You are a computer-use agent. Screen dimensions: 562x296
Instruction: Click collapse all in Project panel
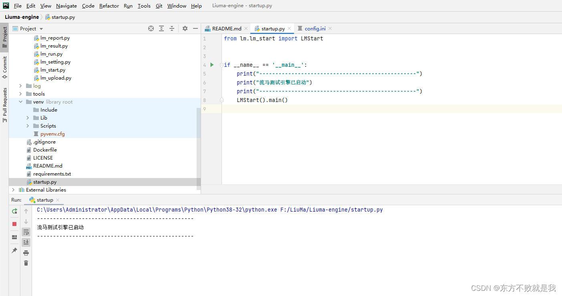coord(172,28)
